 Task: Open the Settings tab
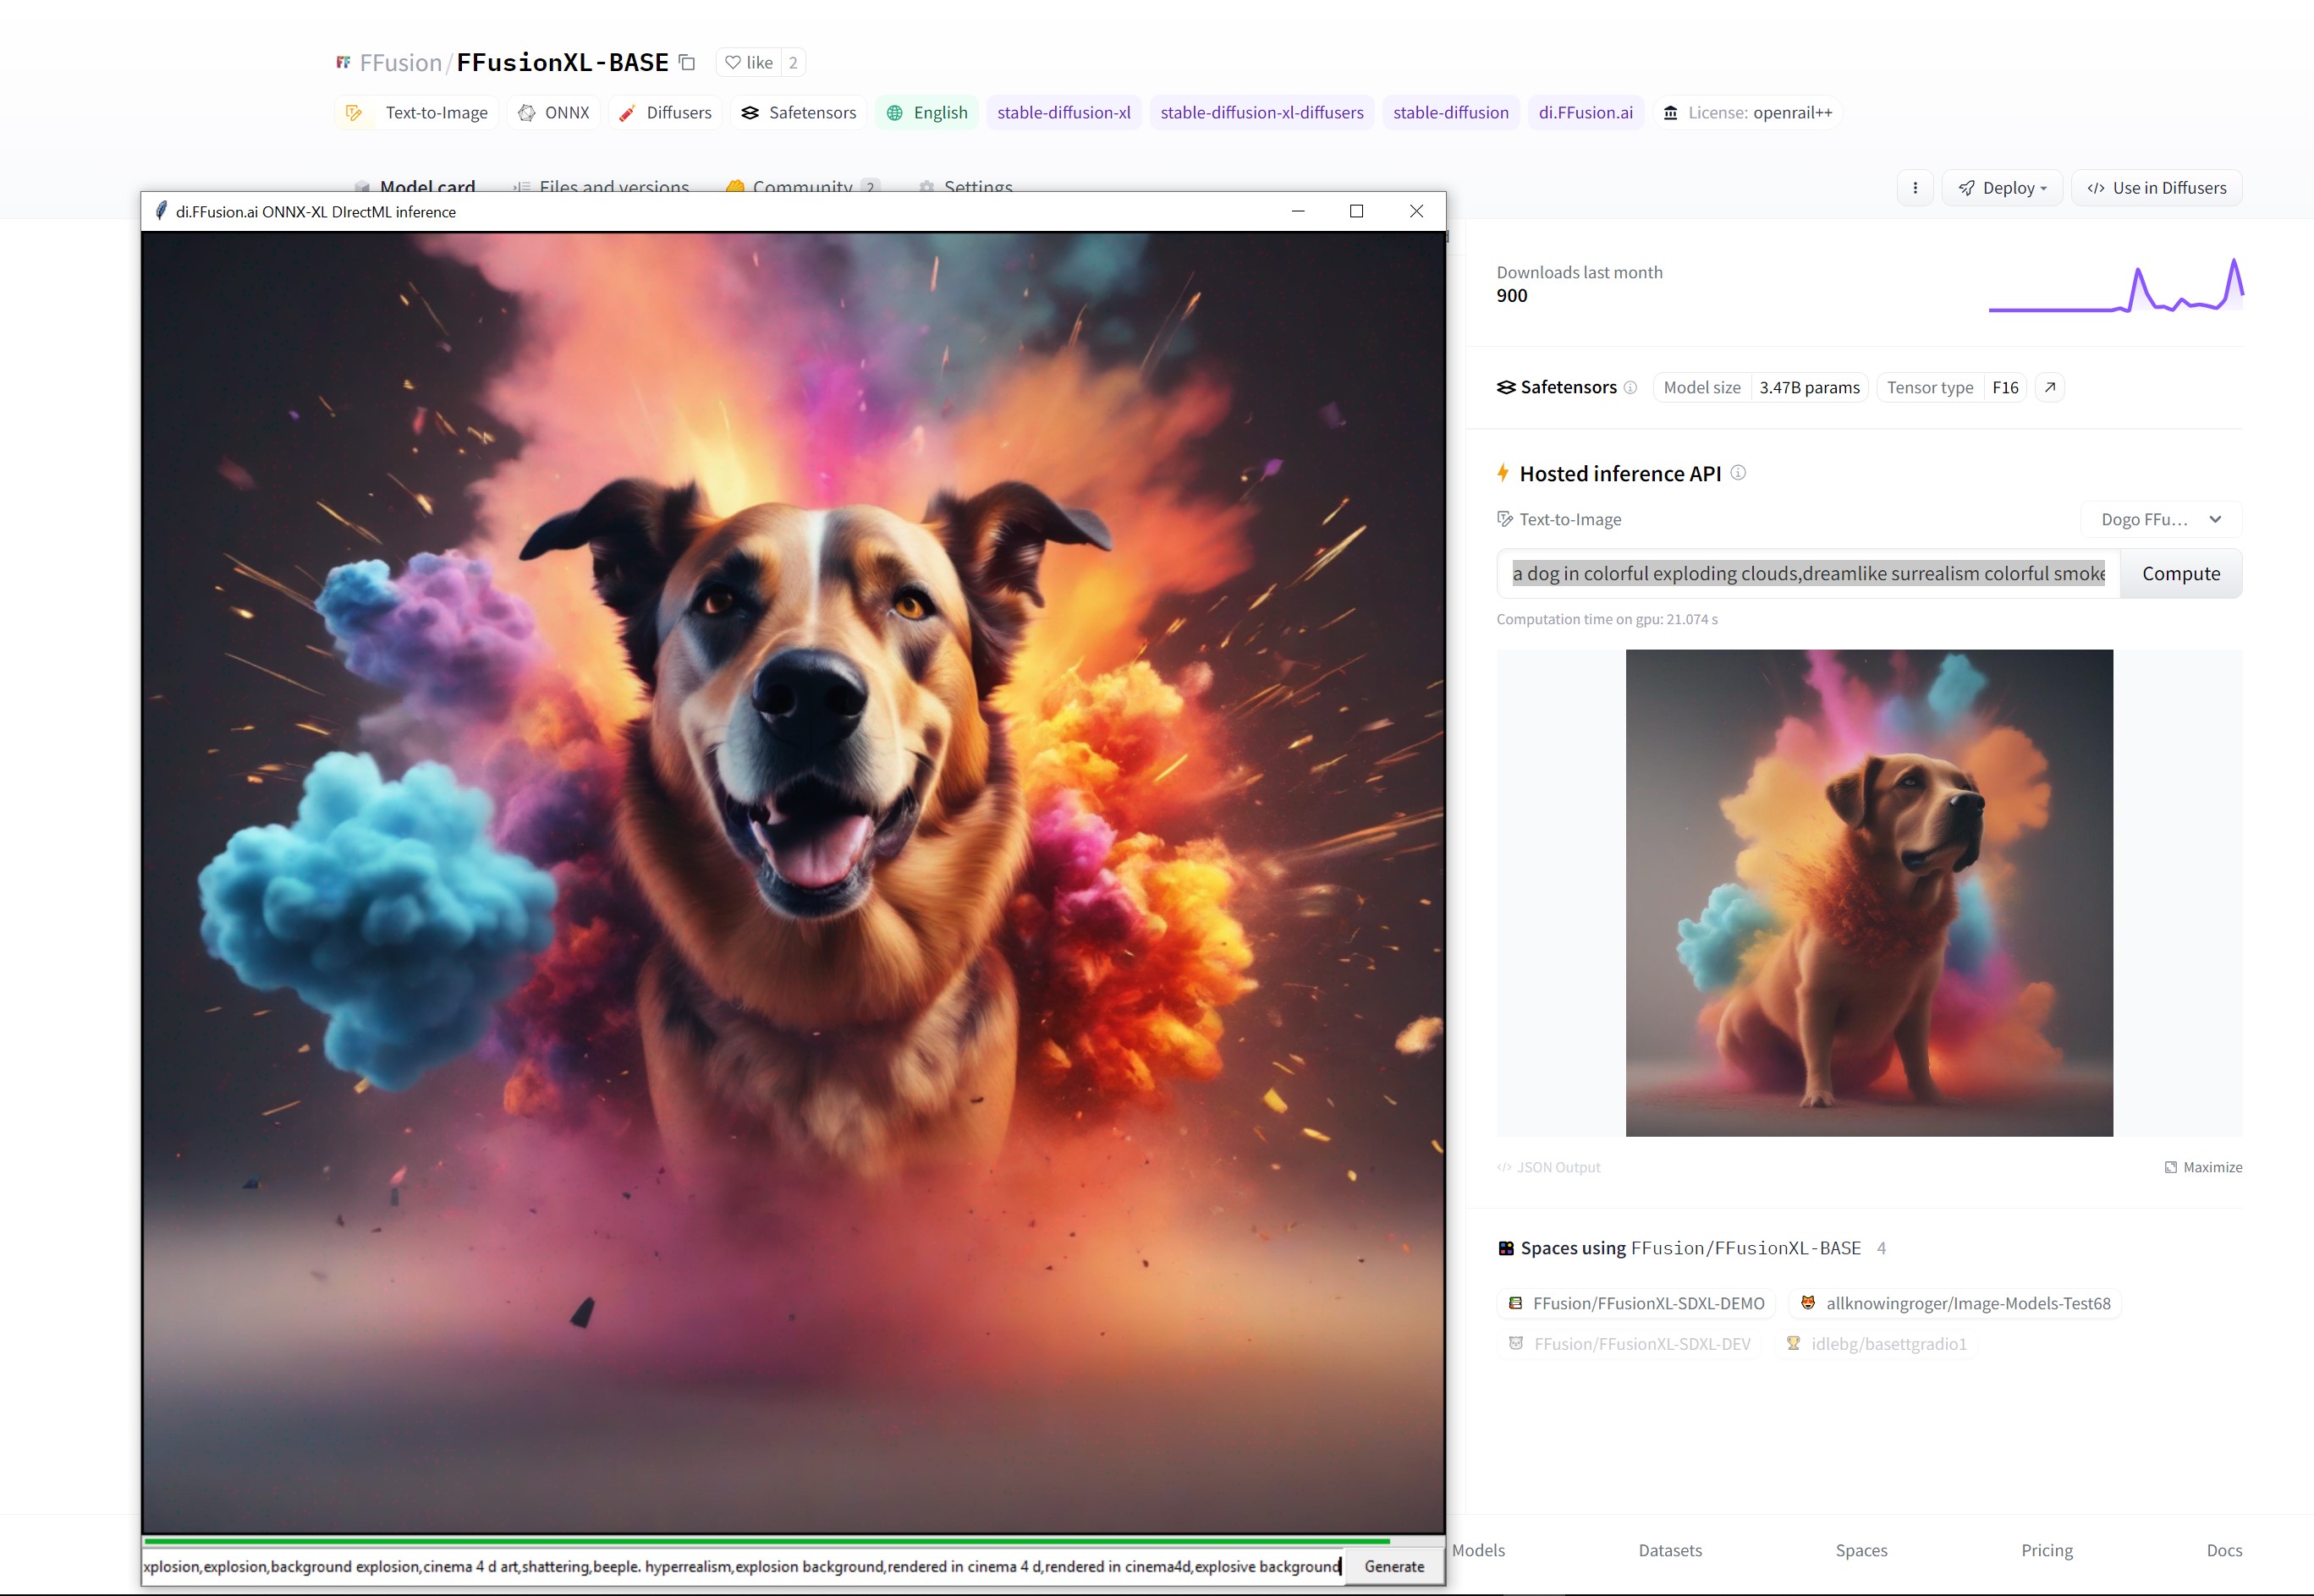[977, 184]
